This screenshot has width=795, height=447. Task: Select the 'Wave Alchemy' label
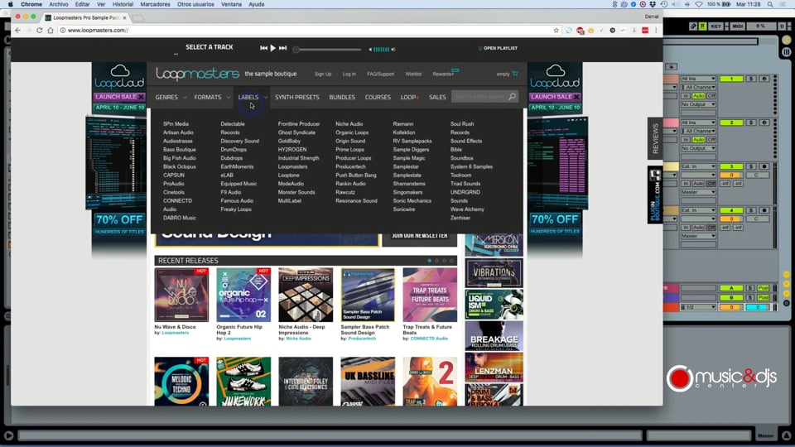click(467, 209)
